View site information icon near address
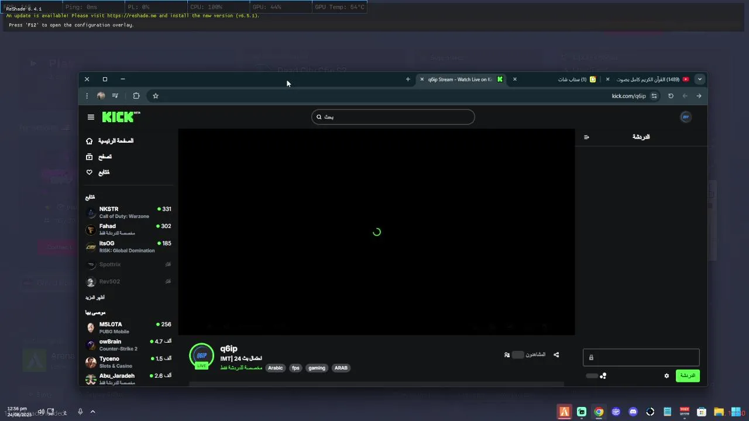Viewport: 749px width, 421px height. point(654,96)
